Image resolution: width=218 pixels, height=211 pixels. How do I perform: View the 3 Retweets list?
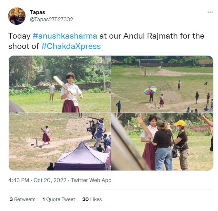23,199
